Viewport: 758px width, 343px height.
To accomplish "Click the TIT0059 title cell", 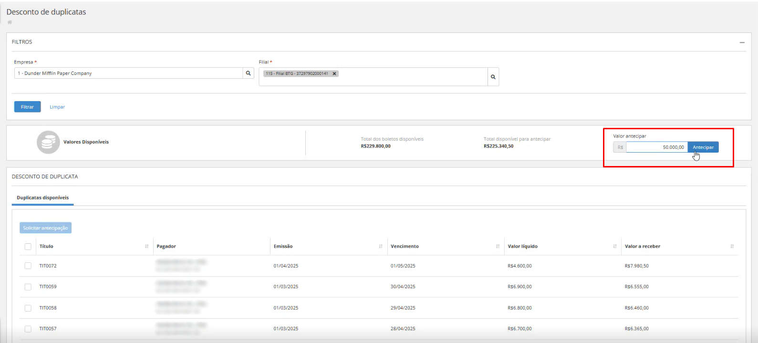I will [x=48, y=287].
